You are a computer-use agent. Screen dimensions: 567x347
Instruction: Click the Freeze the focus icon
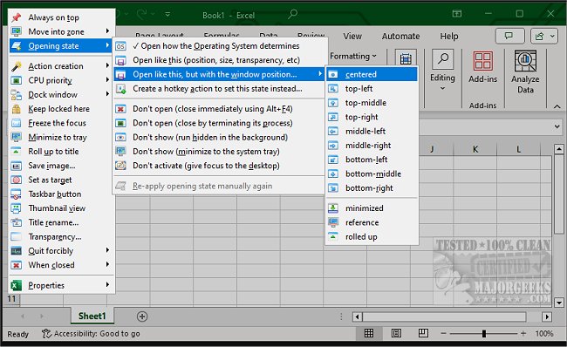point(17,123)
